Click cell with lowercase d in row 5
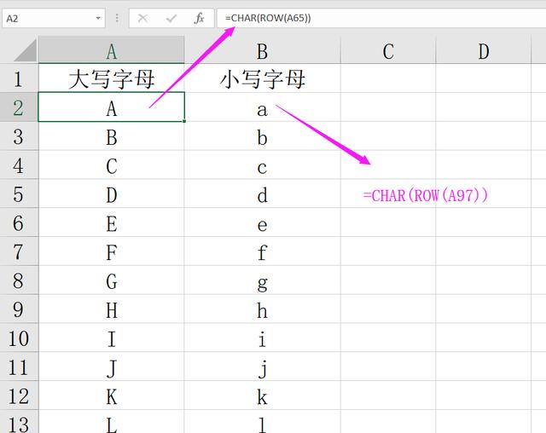This screenshot has width=546, height=433. point(262,194)
